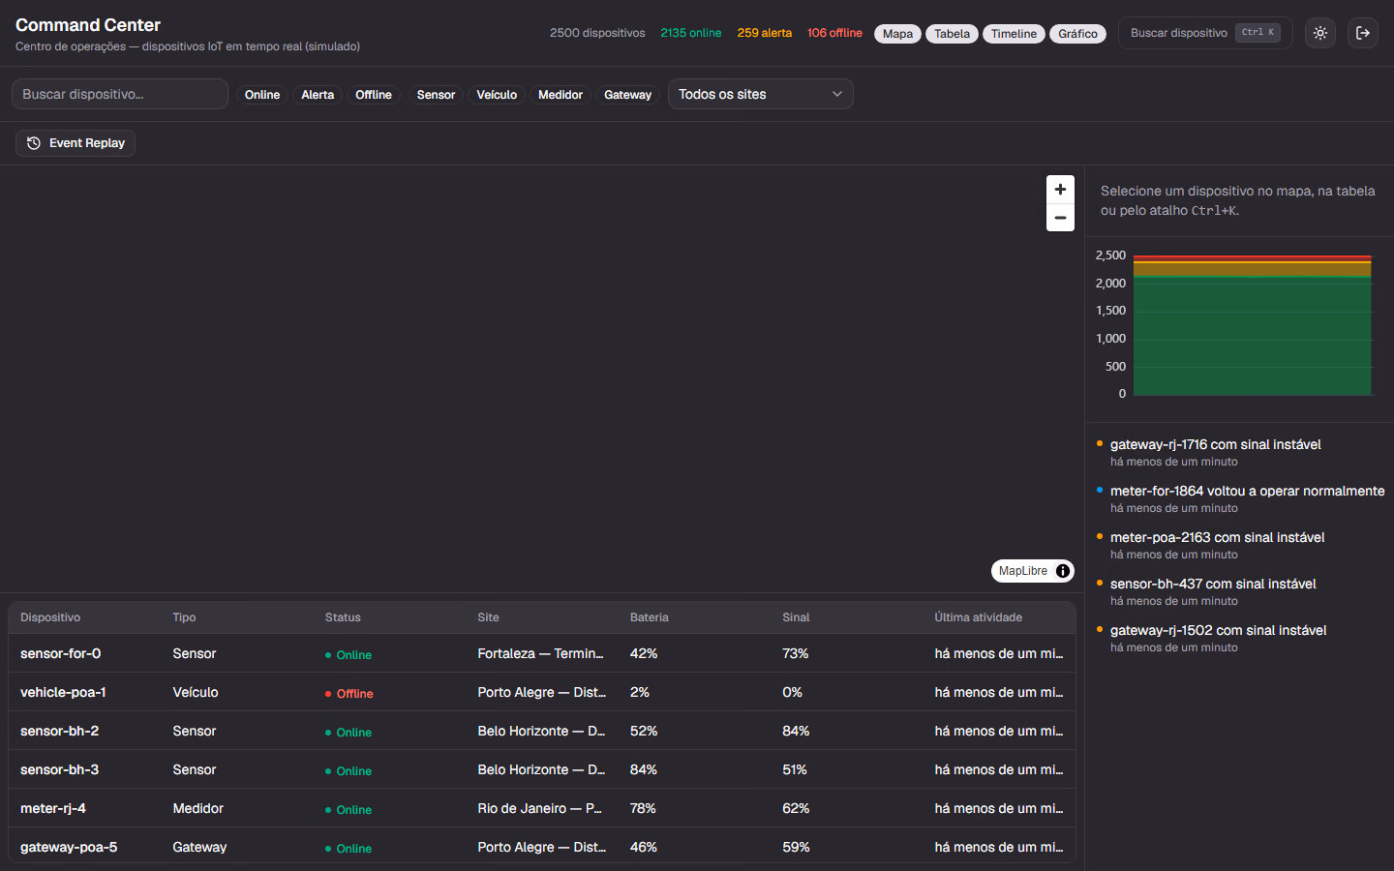This screenshot has width=1394, height=871.
Task: Zoom in on the map
Action: (1060, 190)
